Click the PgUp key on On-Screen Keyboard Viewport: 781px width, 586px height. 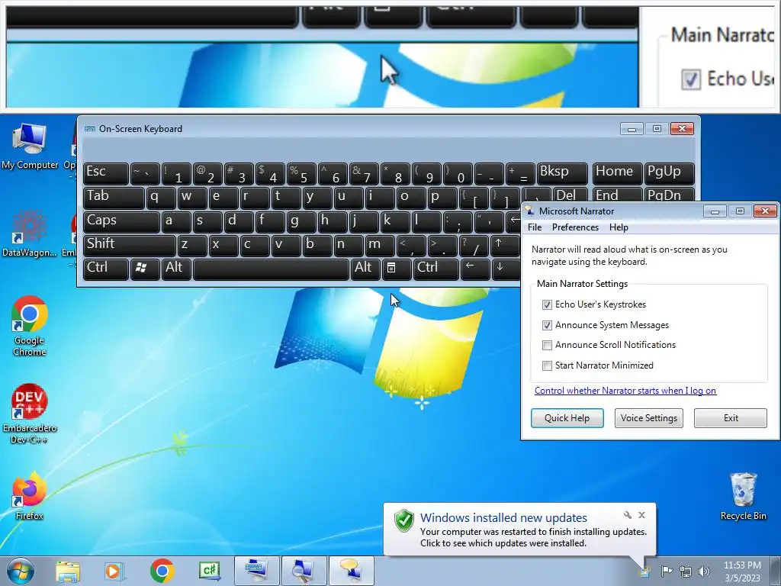coord(669,173)
